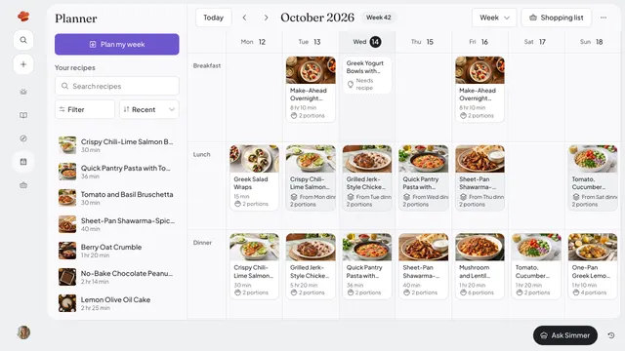Select Tue 13 day header
Viewport: 625px width, 351px height.
point(310,42)
